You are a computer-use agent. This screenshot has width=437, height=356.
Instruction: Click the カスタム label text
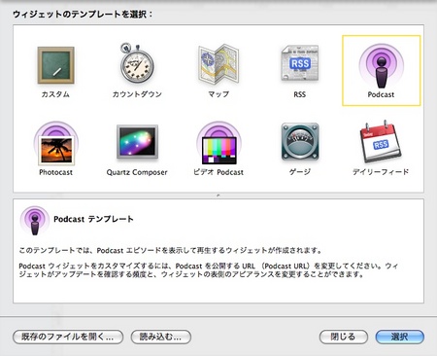click(x=55, y=94)
